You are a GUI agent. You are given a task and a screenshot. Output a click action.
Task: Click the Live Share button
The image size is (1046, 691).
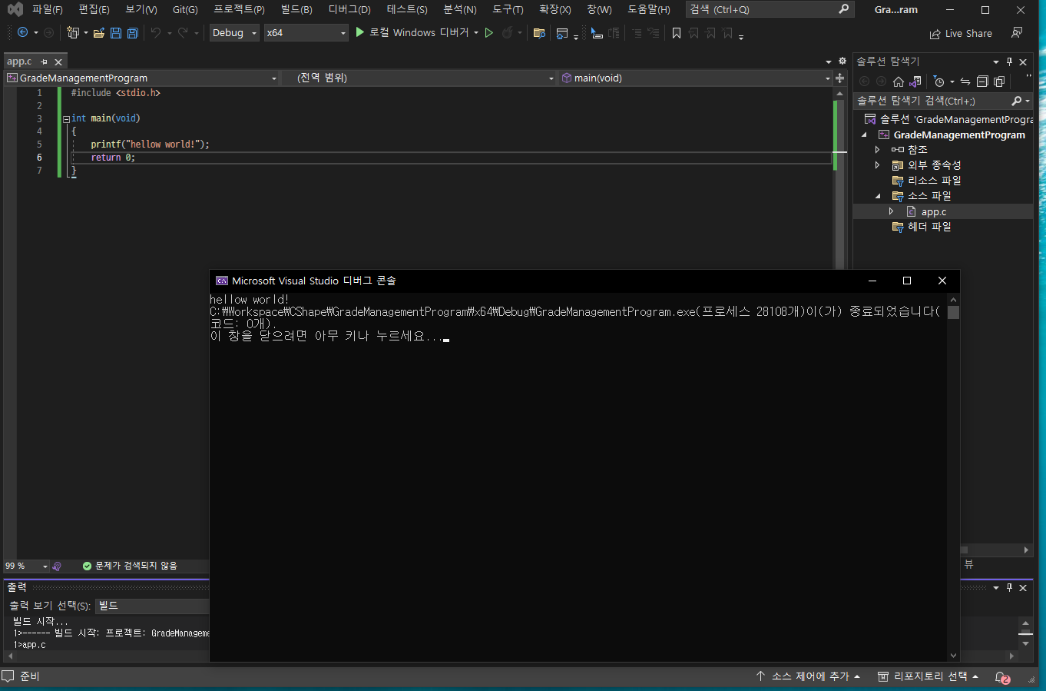pyautogui.click(x=961, y=34)
